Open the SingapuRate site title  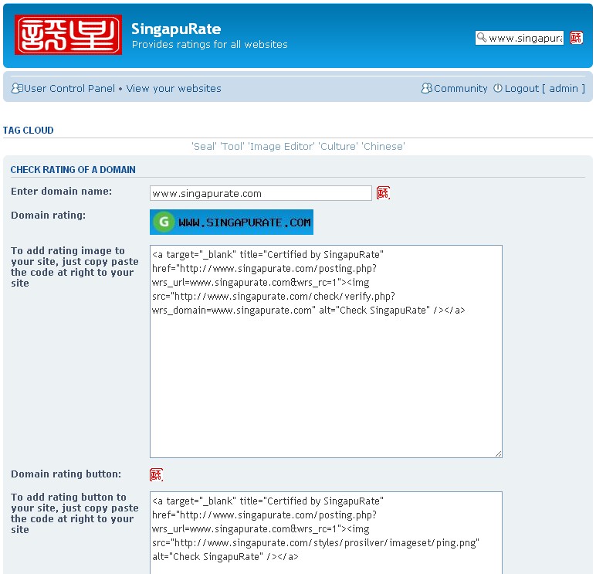(x=176, y=29)
